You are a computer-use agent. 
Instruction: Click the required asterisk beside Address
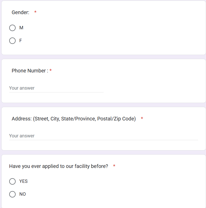(x=142, y=118)
